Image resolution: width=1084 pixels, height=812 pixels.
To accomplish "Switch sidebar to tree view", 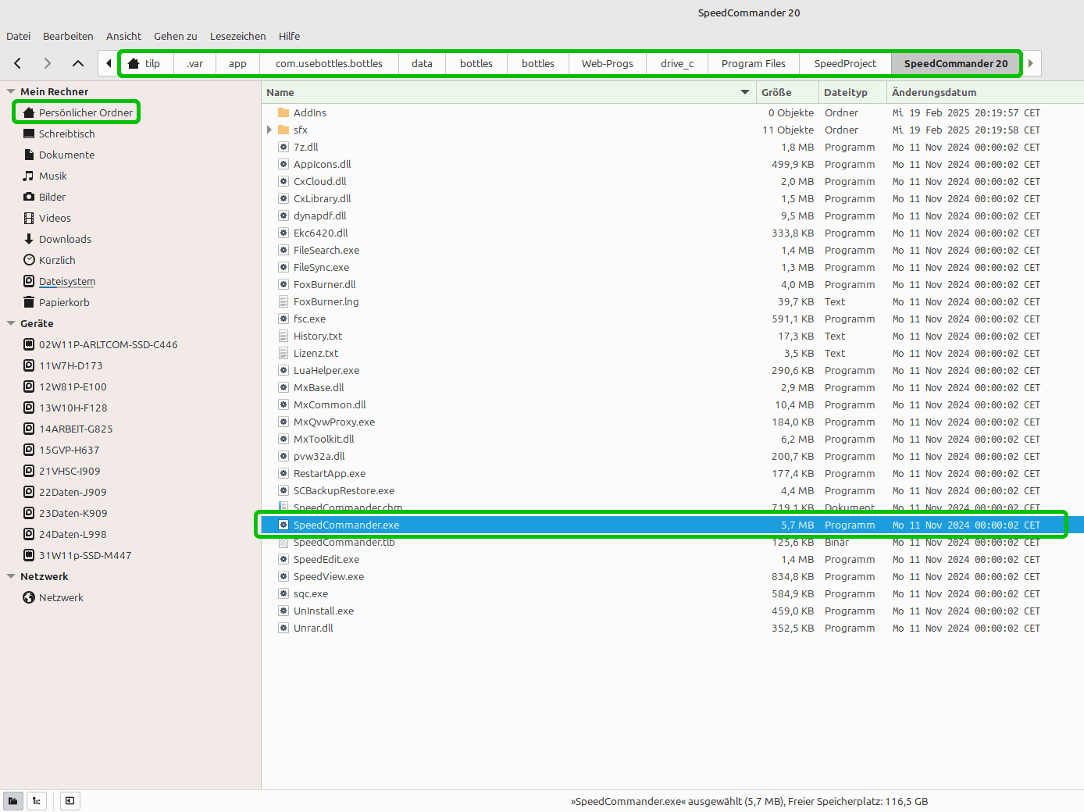I will (37, 801).
